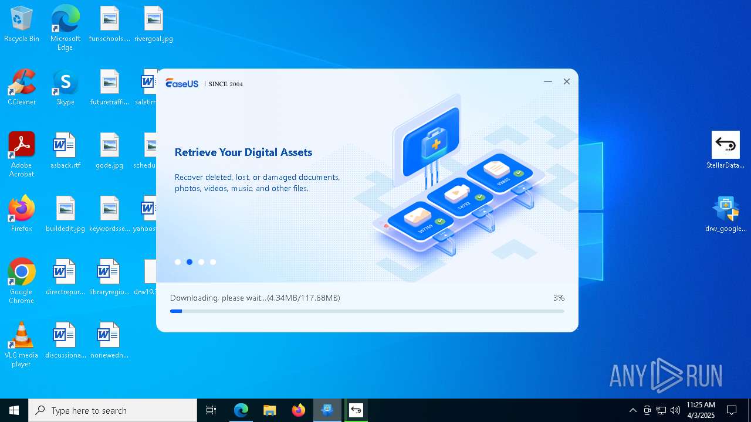
Task: Select the rivergoal.jpg file
Action: coord(154,25)
